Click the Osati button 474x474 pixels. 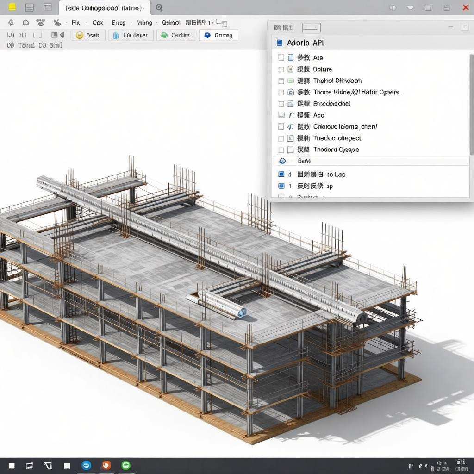pyautogui.click(x=88, y=35)
